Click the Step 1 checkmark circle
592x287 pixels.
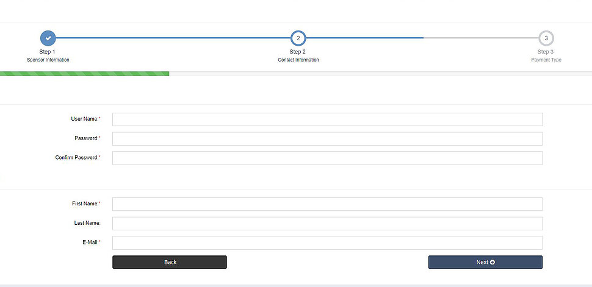pyautogui.click(x=48, y=38)
